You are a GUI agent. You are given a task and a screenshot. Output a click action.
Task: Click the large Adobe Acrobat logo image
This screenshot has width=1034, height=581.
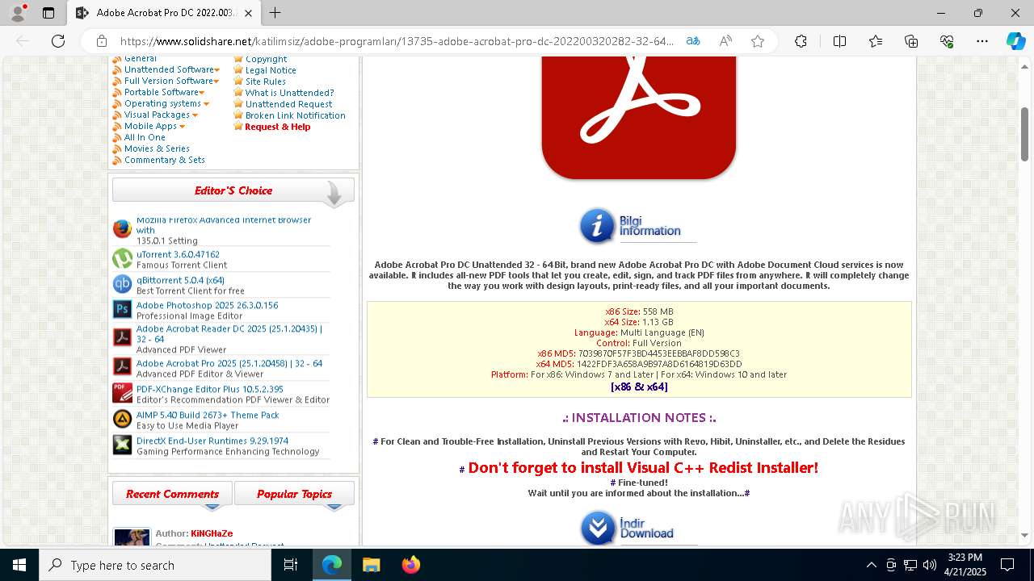tap(639, 118)
